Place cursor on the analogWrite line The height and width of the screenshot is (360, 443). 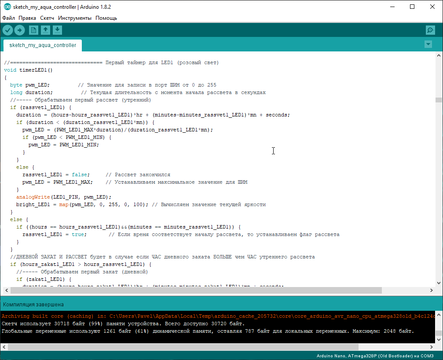(x=63, y=197)
